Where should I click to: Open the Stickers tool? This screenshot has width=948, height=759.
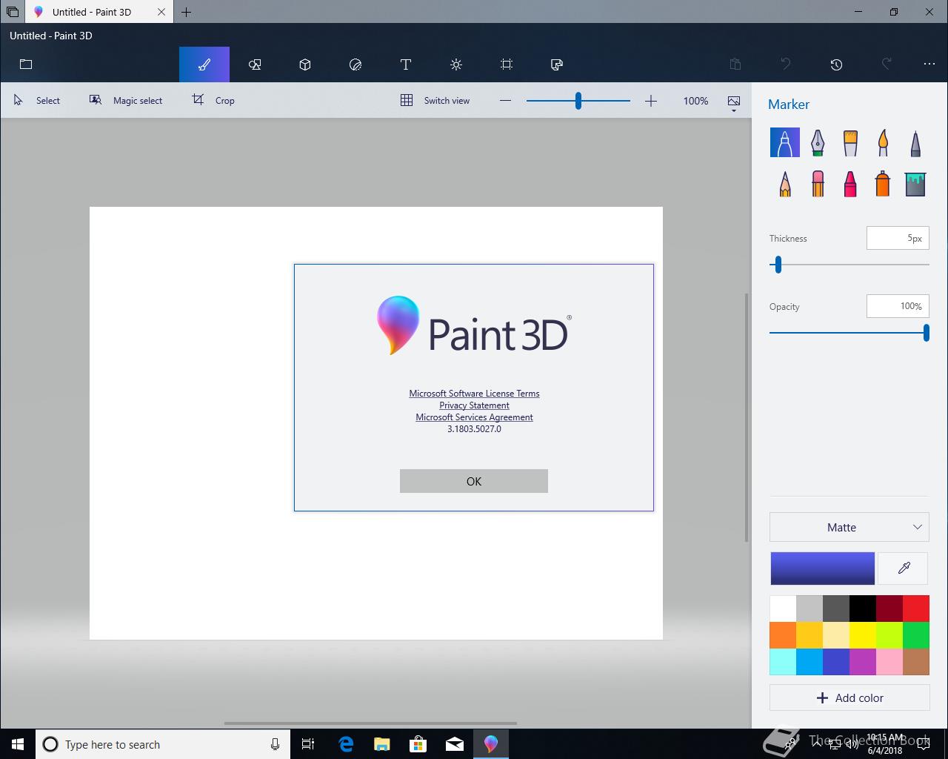(x=355, y=64)
